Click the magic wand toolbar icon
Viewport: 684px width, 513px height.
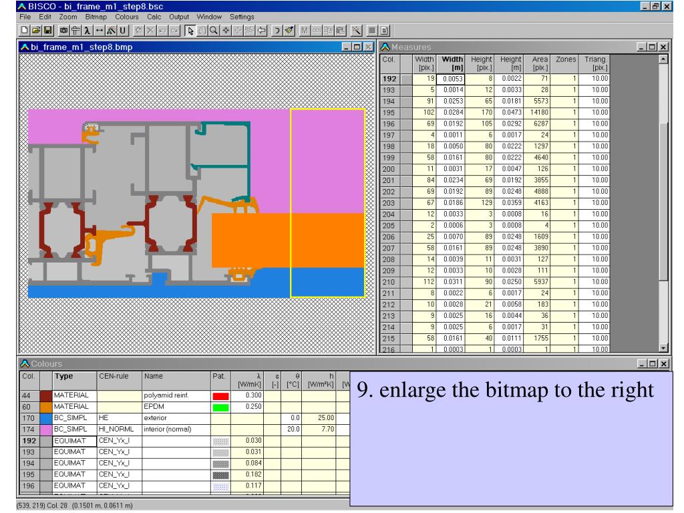(x=357, y=31)
